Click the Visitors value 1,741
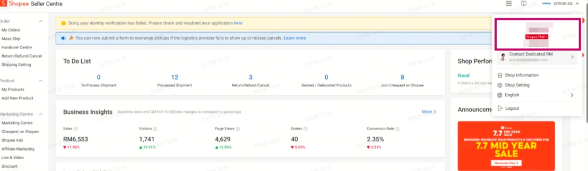 point(147,139)
